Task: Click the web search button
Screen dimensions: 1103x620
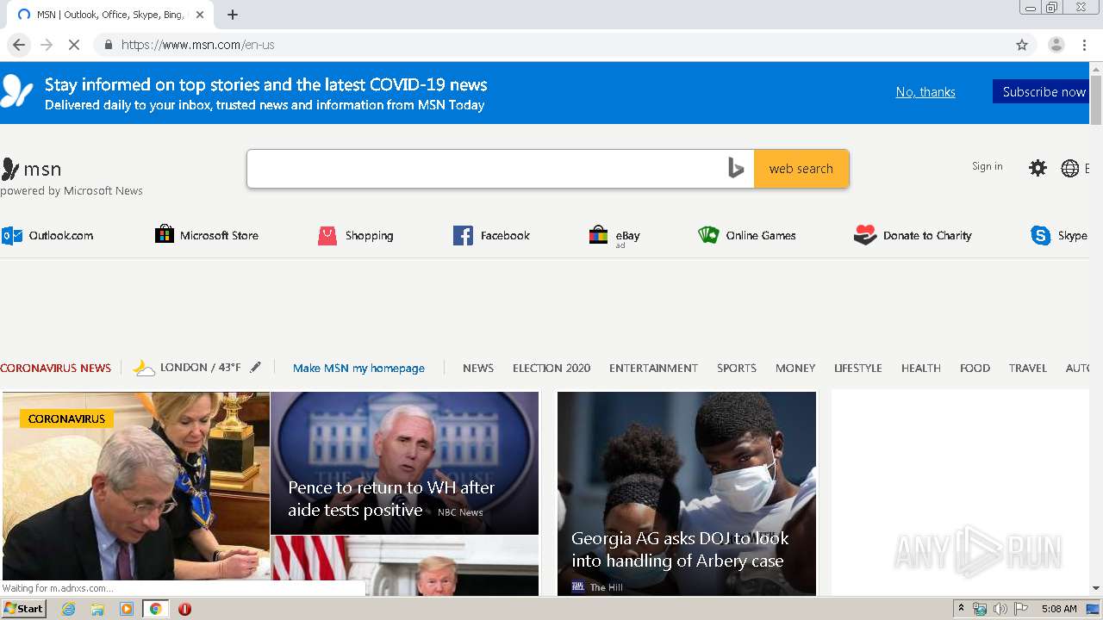Action: point(801,169)
